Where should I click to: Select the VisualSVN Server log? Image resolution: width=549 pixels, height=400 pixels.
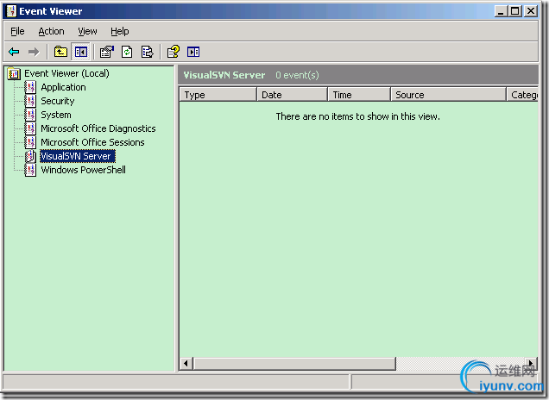pyautogui.click(x=78, y=156)
